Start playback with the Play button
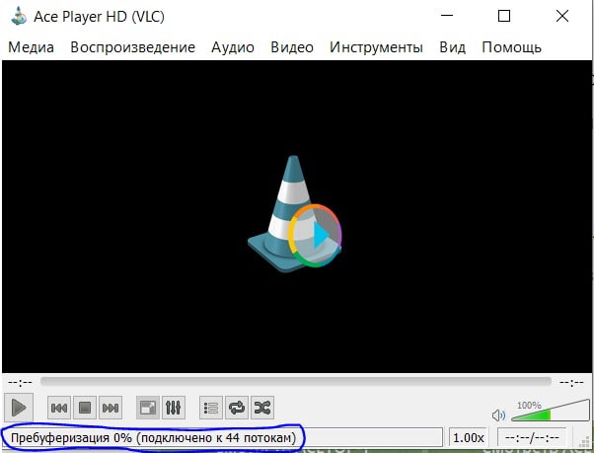The width and height of the screenshot is (594, 453). click(19, 408)
